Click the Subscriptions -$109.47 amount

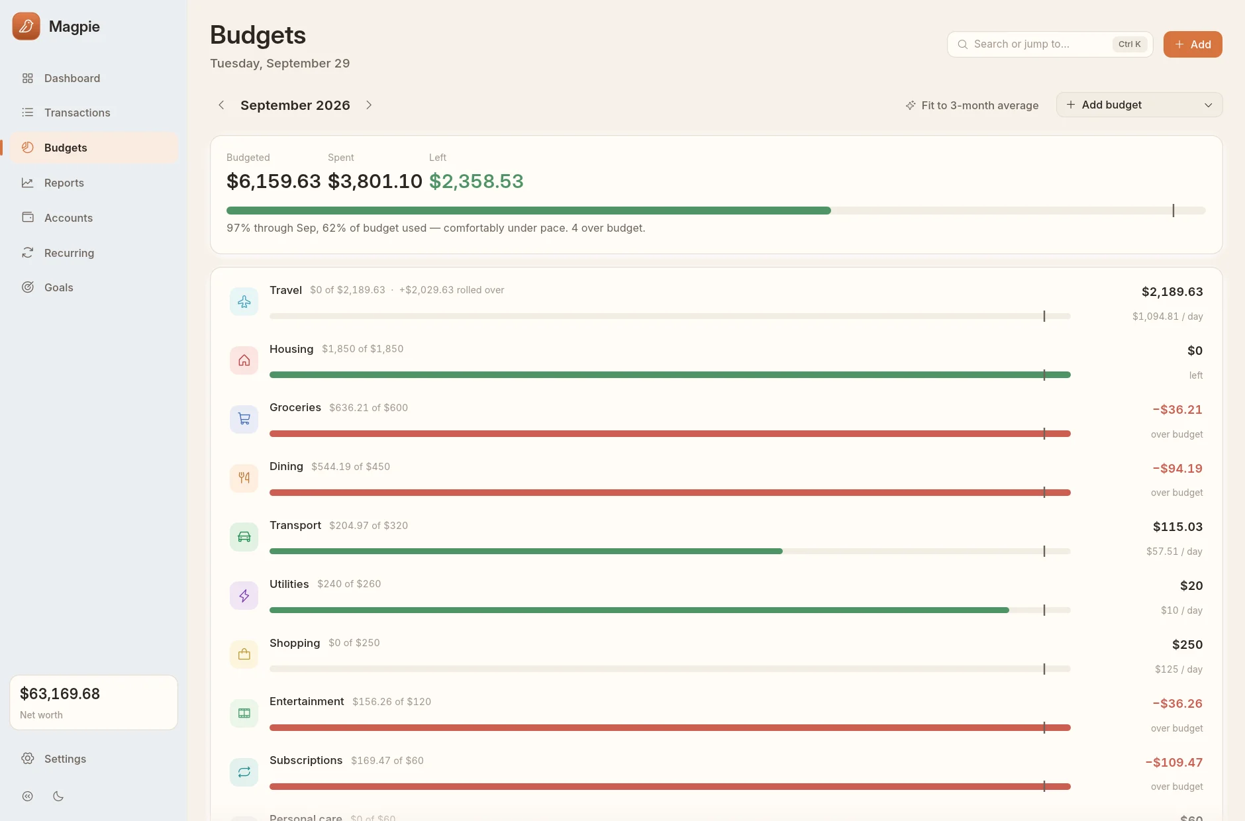click(x=1174, y=763)
